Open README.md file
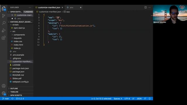 pos(18,75)
